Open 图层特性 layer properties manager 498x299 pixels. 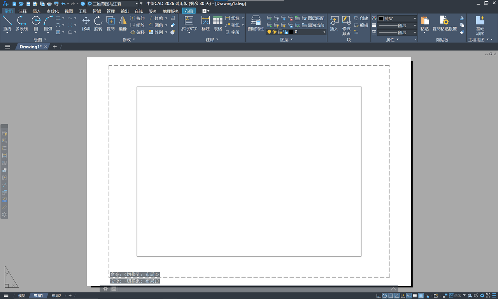coord(256,23)
